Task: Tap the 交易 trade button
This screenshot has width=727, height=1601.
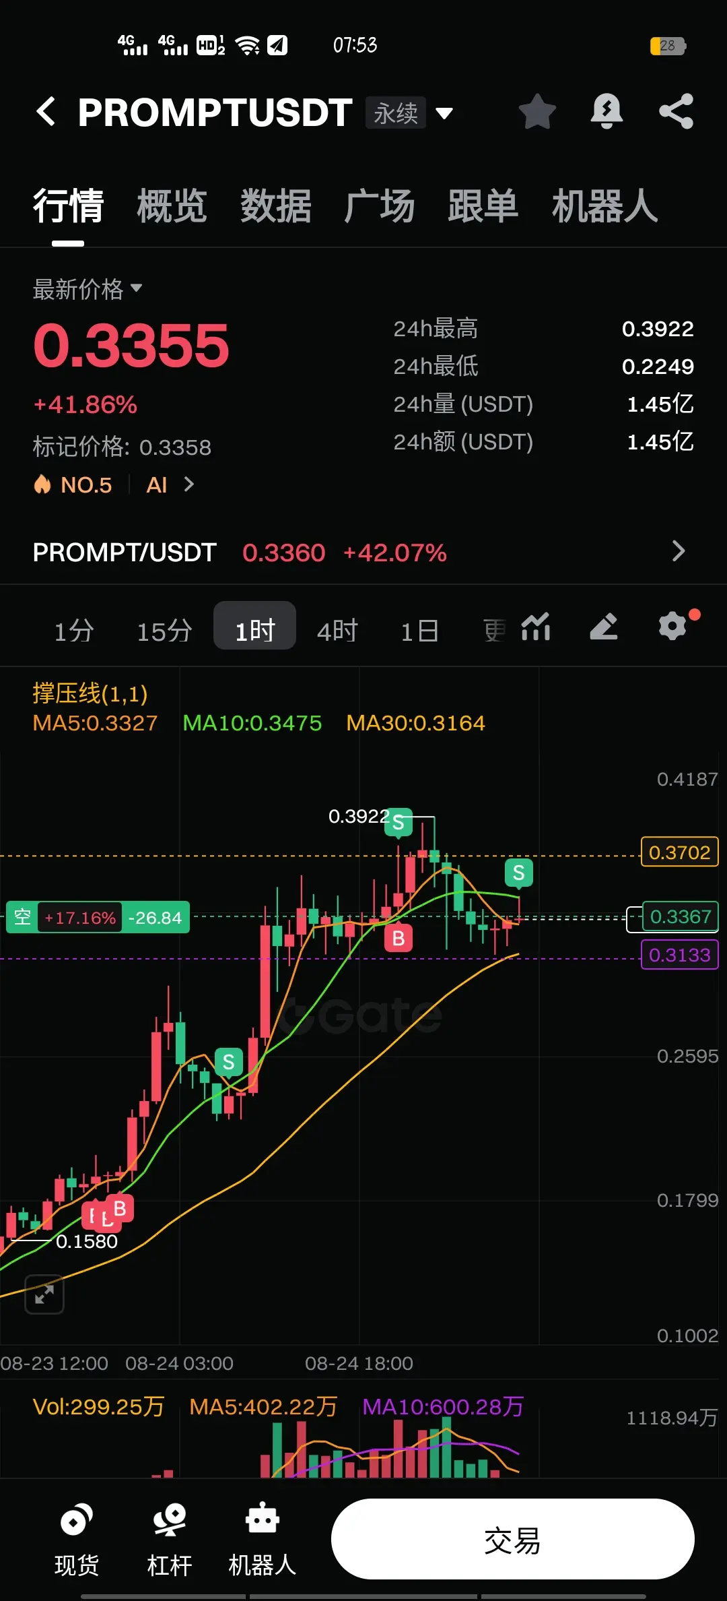Action: click(512, 1539)
